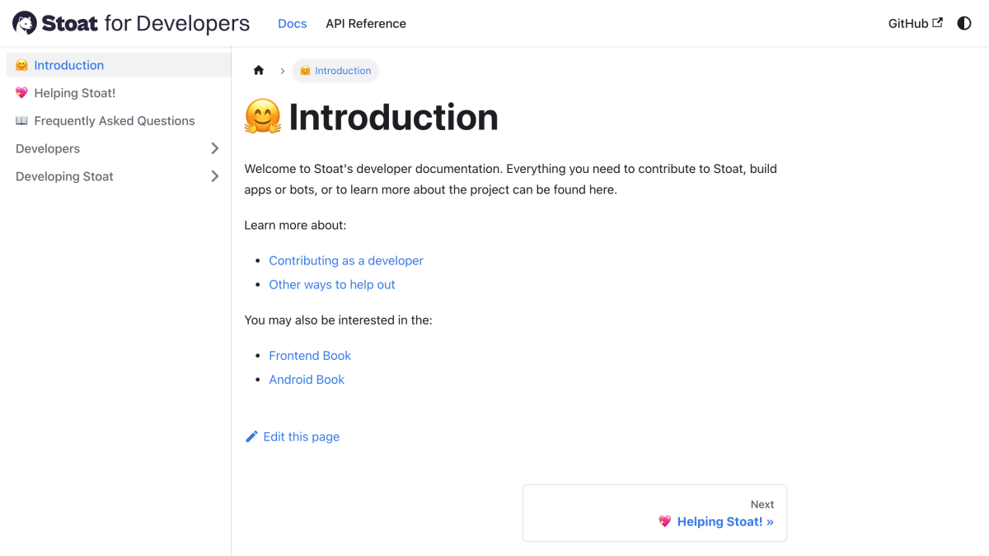The width and height of the screenshot is (989, 556).
Task: Click the book icon beside Frequently Asked Questions
Action: tap(22, 121)
